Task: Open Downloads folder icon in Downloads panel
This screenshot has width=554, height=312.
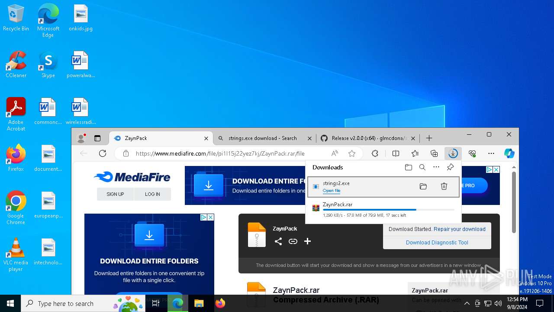Action: coord(409,167)
